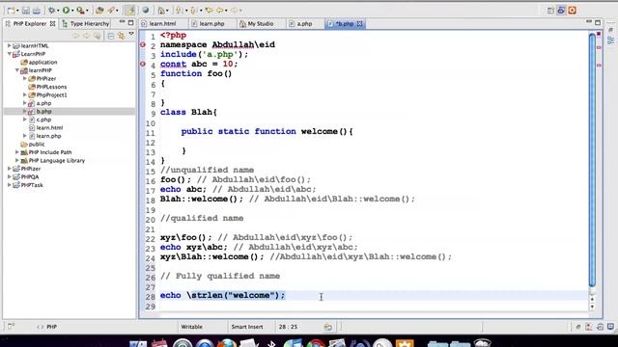This screenshot has height=347, width=618.
Task: Click the Print toolbar icon
Action: (37, 11)
